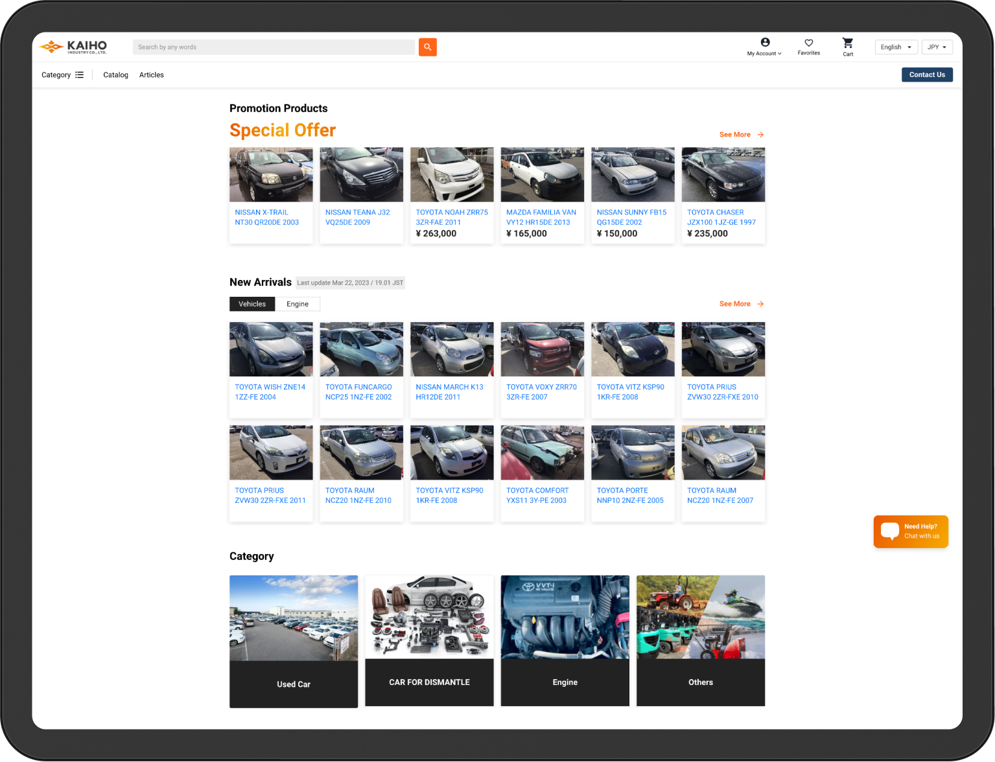995x762 pixels.
Task: Open TOYOTA WISH ZNE14 listing
Action: [270, 392]
